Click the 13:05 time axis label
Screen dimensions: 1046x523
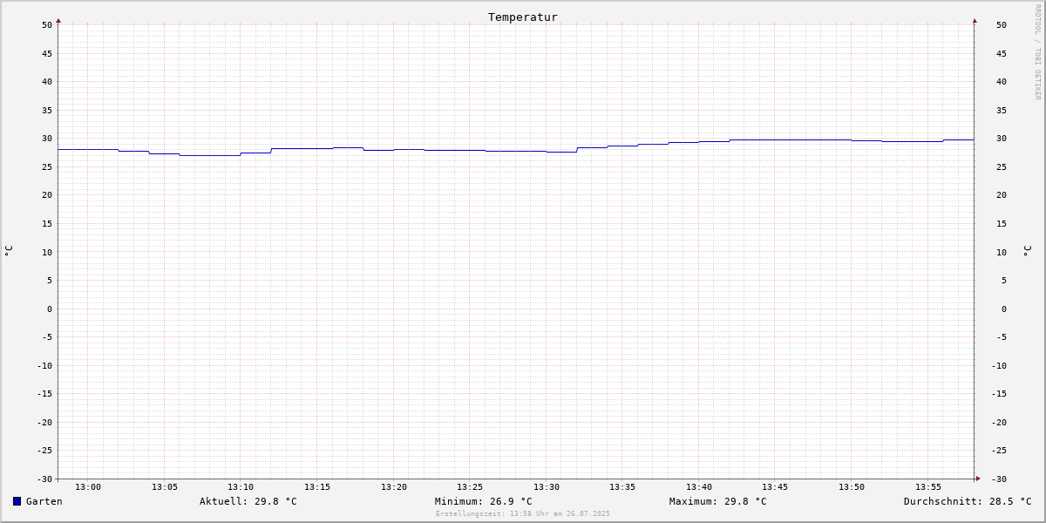(x=165, y=486)
